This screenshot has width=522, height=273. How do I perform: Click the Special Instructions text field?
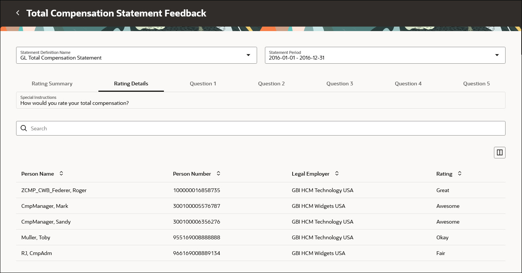[260, 100]
